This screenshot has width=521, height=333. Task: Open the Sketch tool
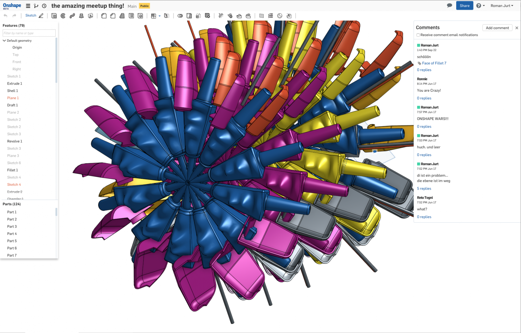pos(30,15)
